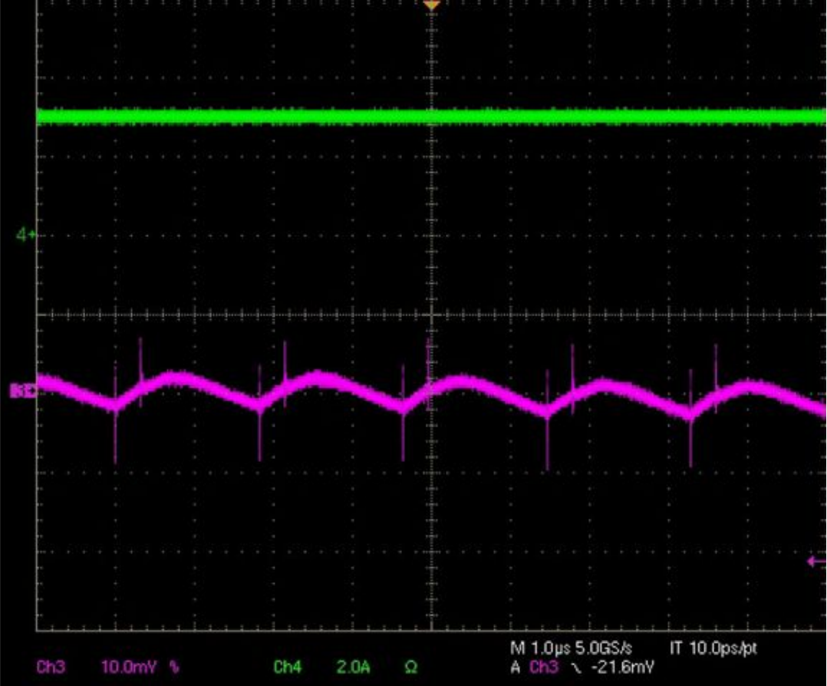Click the orange trigger position marker
Viewport: 827px width, 686px height.
coord(432,6)
